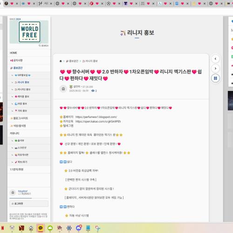
Task: Open the post list grid icon button
Action: [x=215, y=78]
